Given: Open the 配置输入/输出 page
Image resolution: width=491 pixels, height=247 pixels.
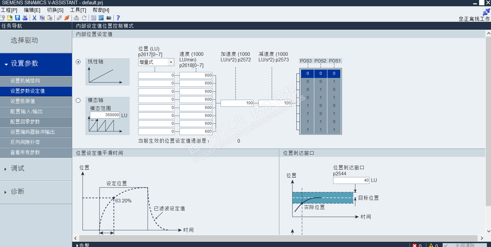Looking at the screenshot, I should (36, 112).
